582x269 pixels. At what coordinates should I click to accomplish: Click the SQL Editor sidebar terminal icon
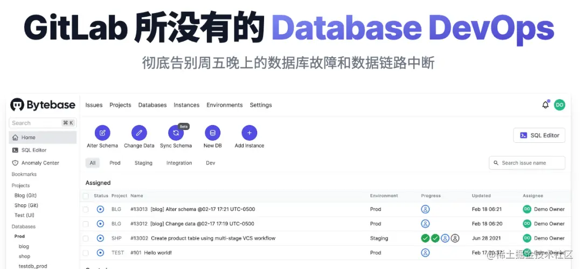click(15, 150)
